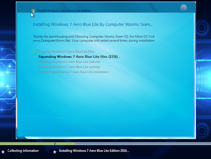This screenshot has height=159, width=211.
Task: Click the asterisk beside Collecting infomation
Action: [x=3, y=152]
